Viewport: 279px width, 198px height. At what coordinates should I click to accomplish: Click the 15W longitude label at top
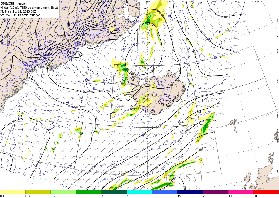[x=169, y=1]
